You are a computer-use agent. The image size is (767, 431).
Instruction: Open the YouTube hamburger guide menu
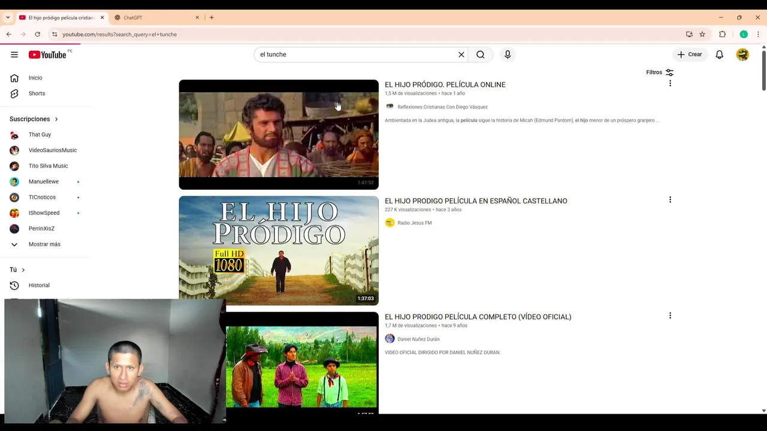(x=14, y=54)
